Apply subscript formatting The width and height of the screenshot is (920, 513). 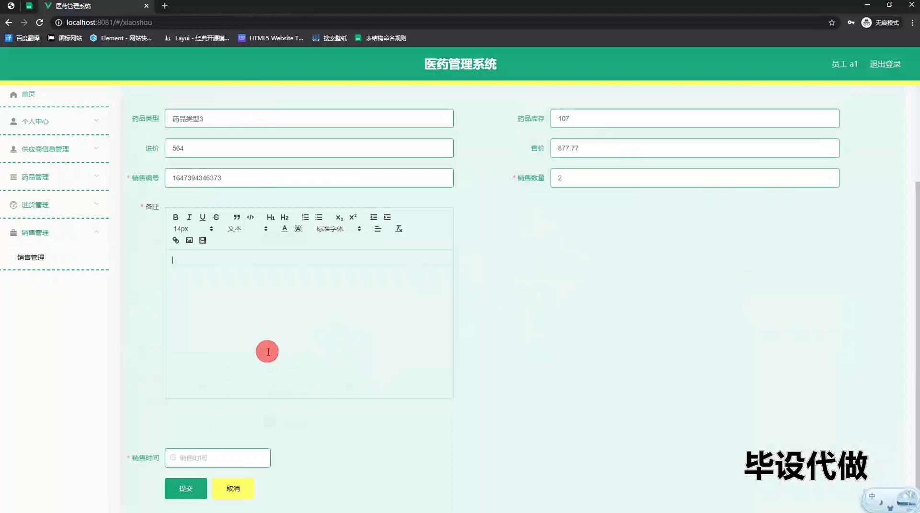[x=339, y=217]
